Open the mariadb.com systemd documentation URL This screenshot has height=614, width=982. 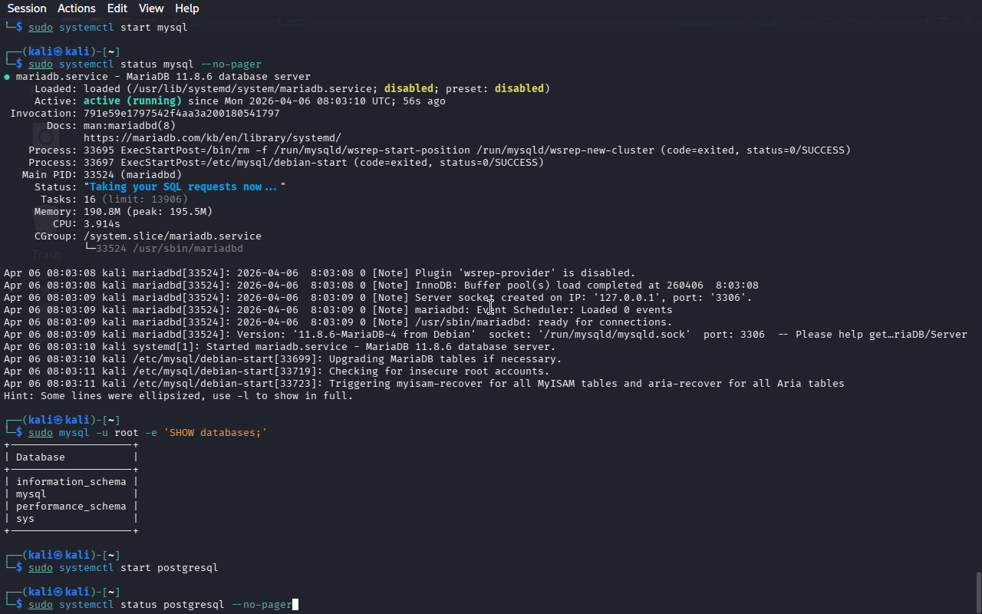pos(212,138)
